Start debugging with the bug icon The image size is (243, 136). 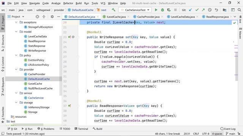click(163, 10)
